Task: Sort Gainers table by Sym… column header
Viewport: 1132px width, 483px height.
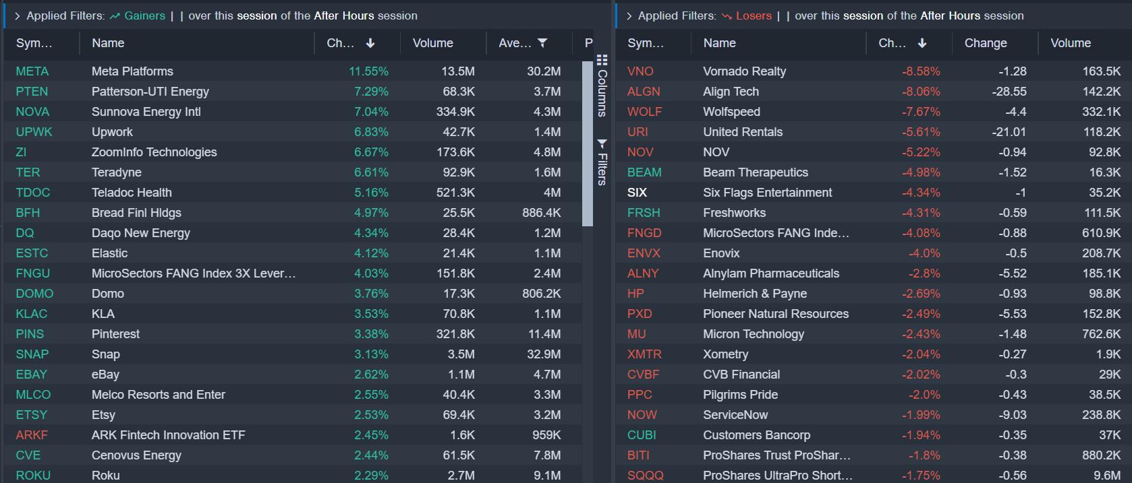Action: click(x=34, y=43)
